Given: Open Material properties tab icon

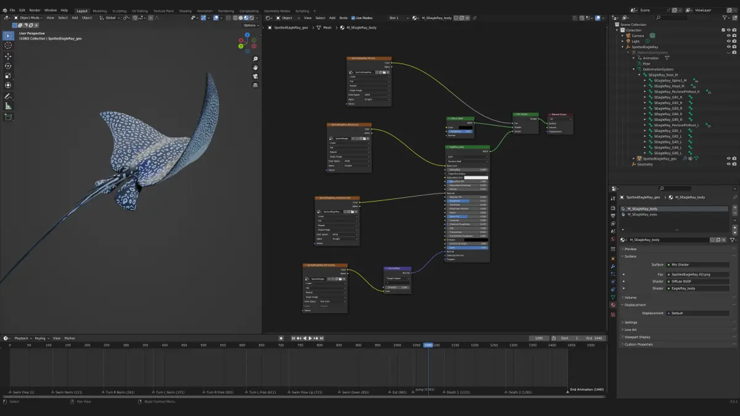Looking at the screenshot, I should pyautogui.click(x=612, y=304).
